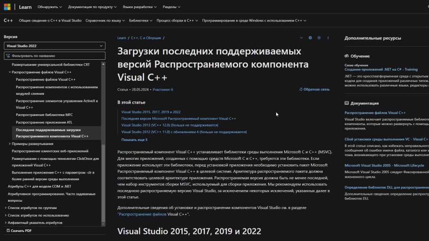The image size is (429, 241).
Task: Expand Алфавитный указатель атрибутов node
Action: coord(6,223)
